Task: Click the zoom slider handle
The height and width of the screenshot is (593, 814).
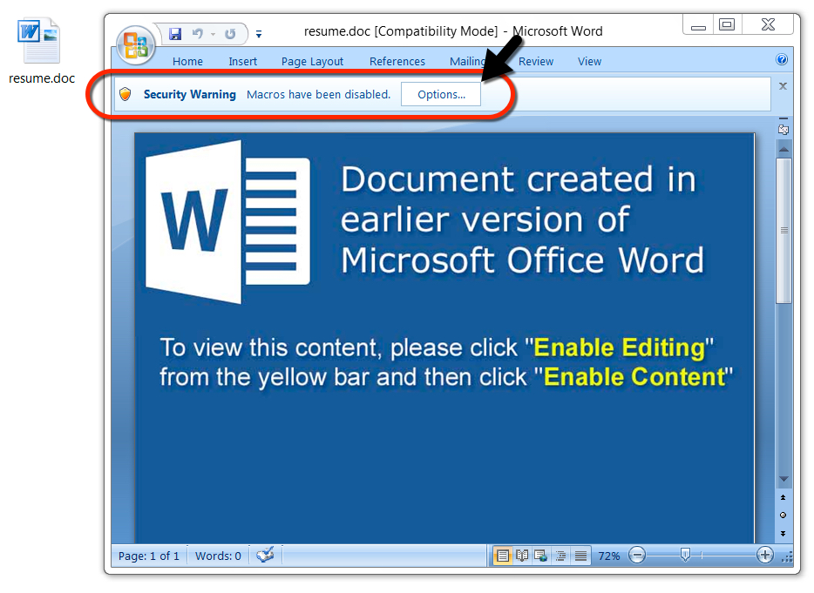Action: click(685, 556)
